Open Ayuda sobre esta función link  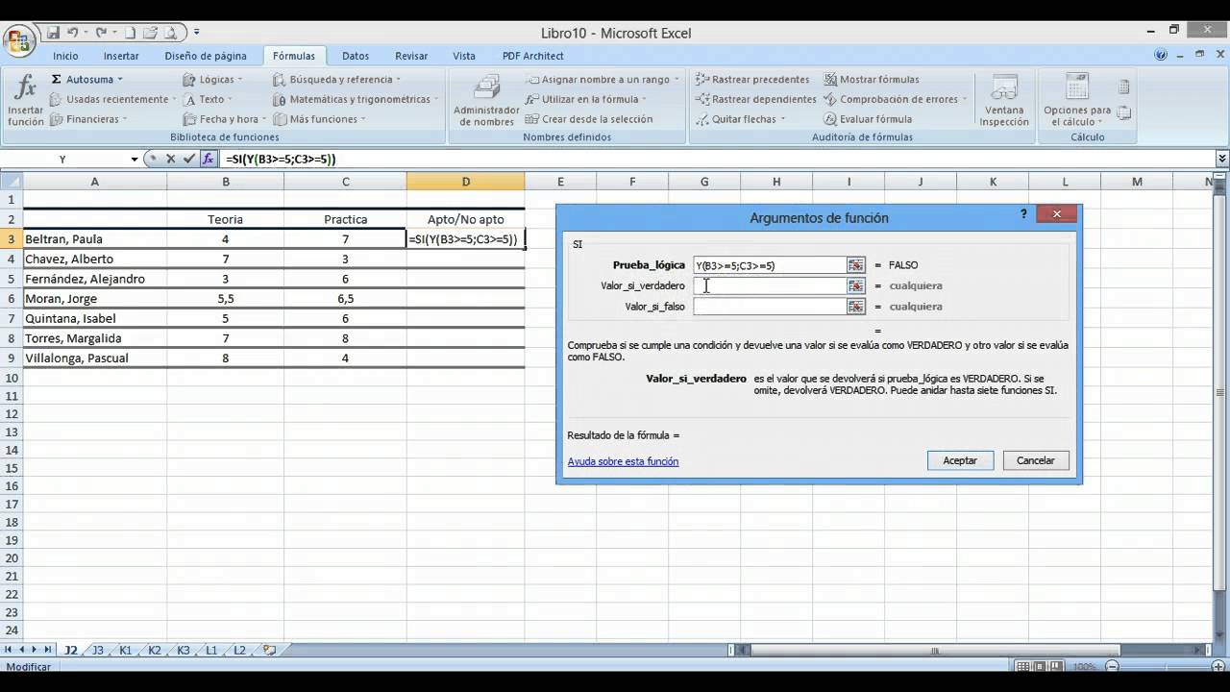[x=623, y=461]
